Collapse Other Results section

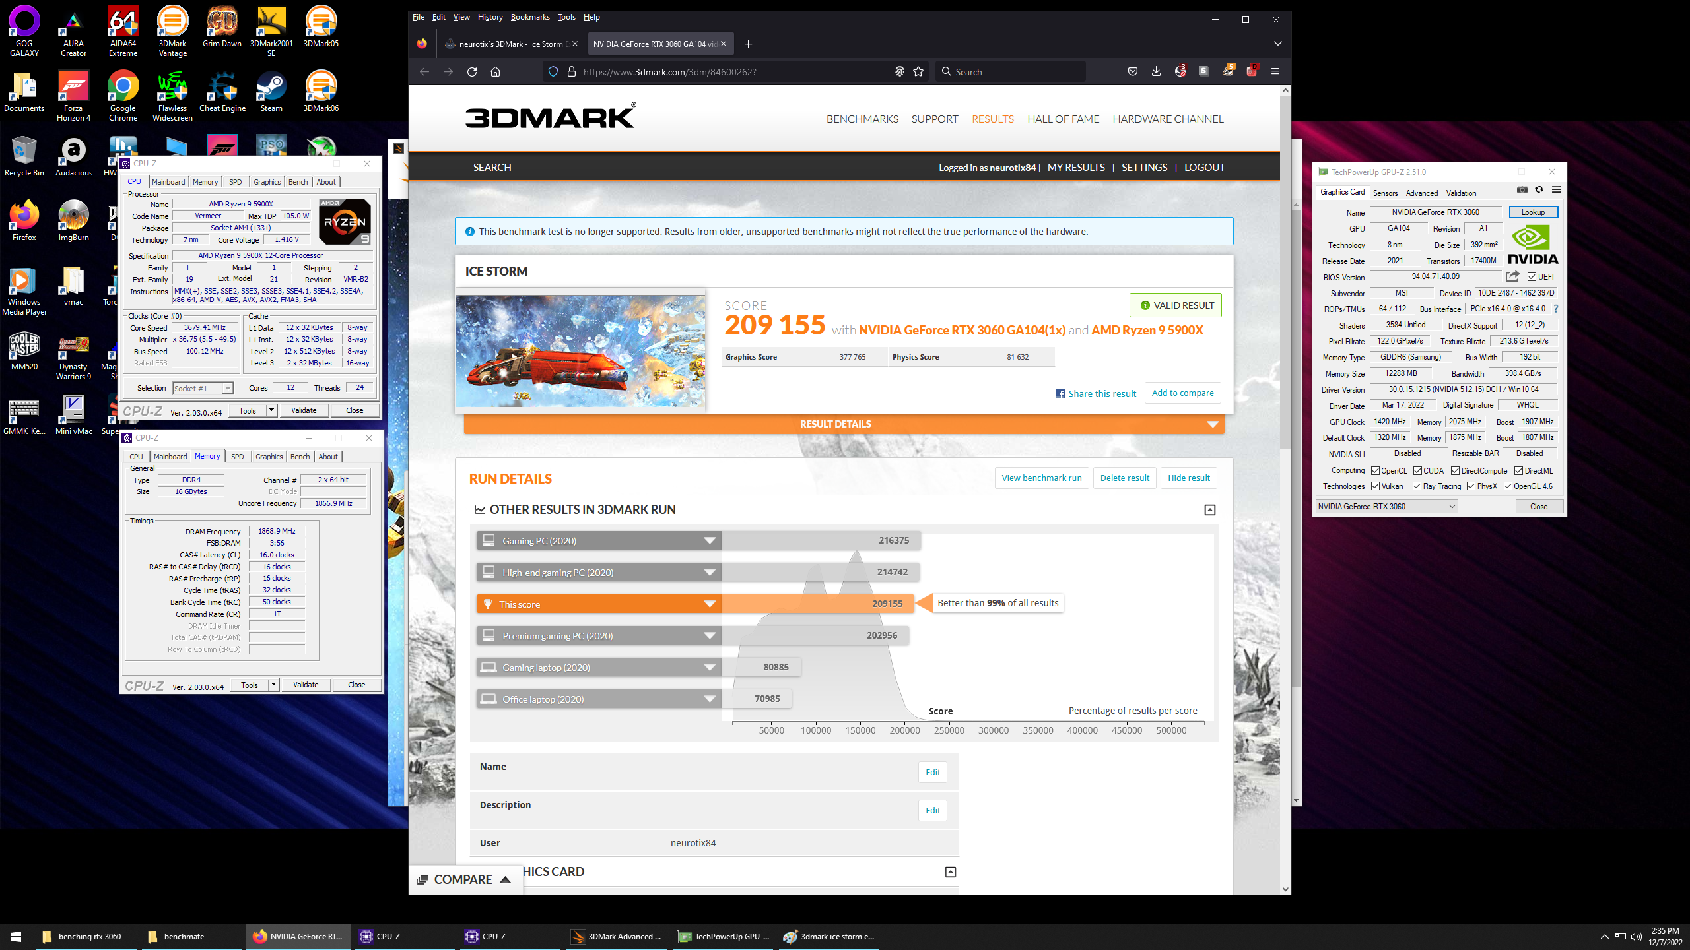(1210, 510)
